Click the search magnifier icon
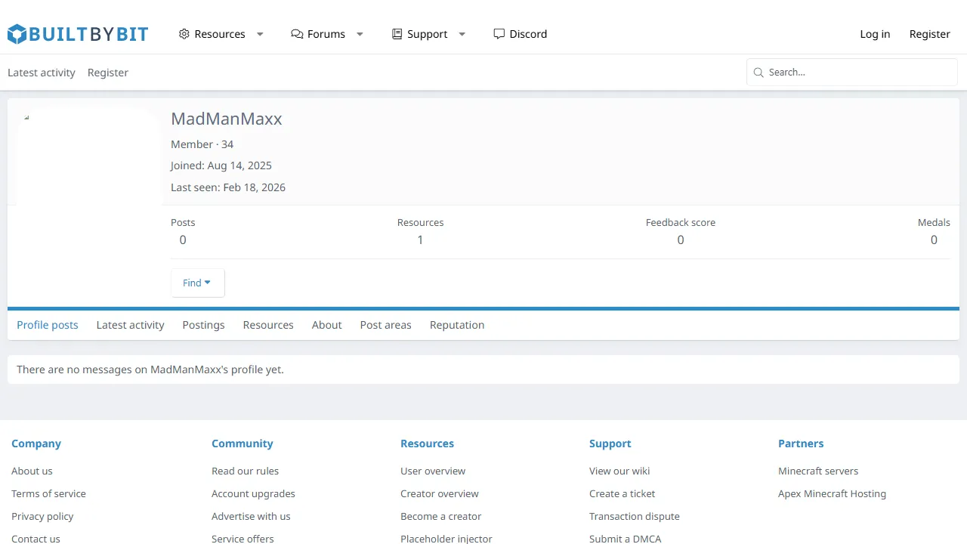This screenshot has width=967, height=544. (x=758, y=73)
